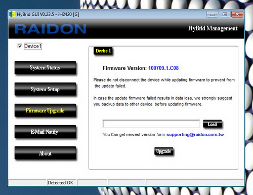Click the RAIDON logo in the header
The height and width of the screenshot is (195, 253).
tap(50, 29)
